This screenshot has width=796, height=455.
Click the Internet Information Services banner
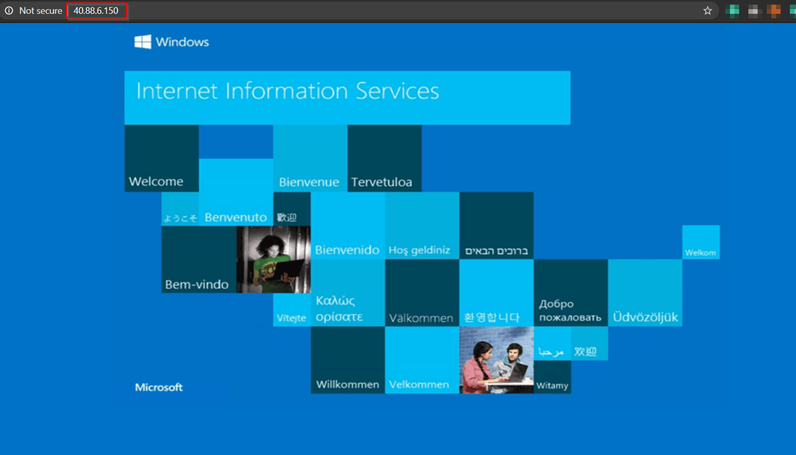pyautogui.click(x=348, y=97)
